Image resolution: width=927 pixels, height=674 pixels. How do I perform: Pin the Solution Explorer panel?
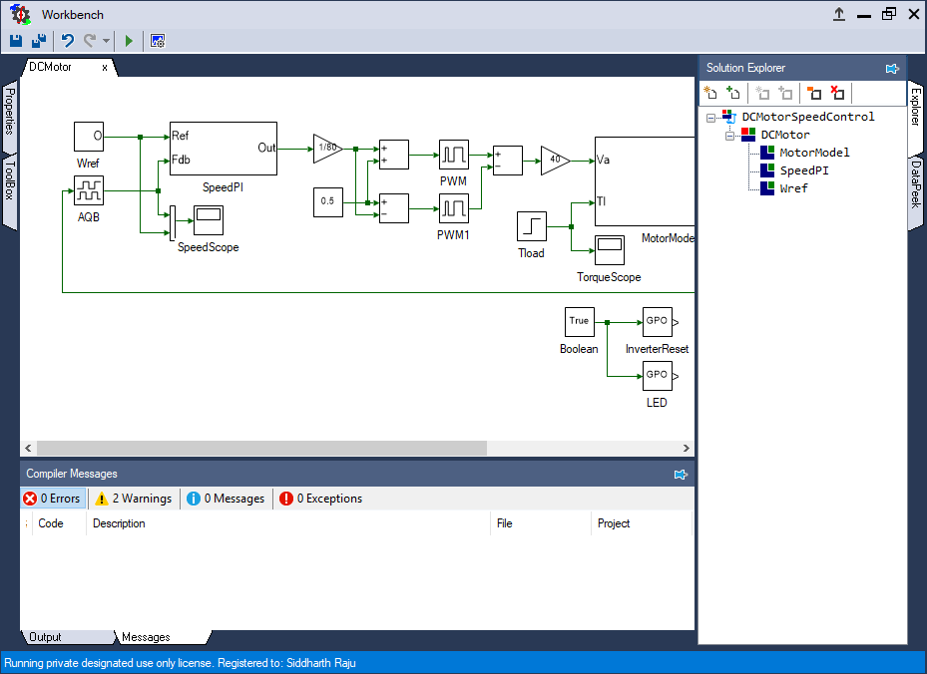892,69
